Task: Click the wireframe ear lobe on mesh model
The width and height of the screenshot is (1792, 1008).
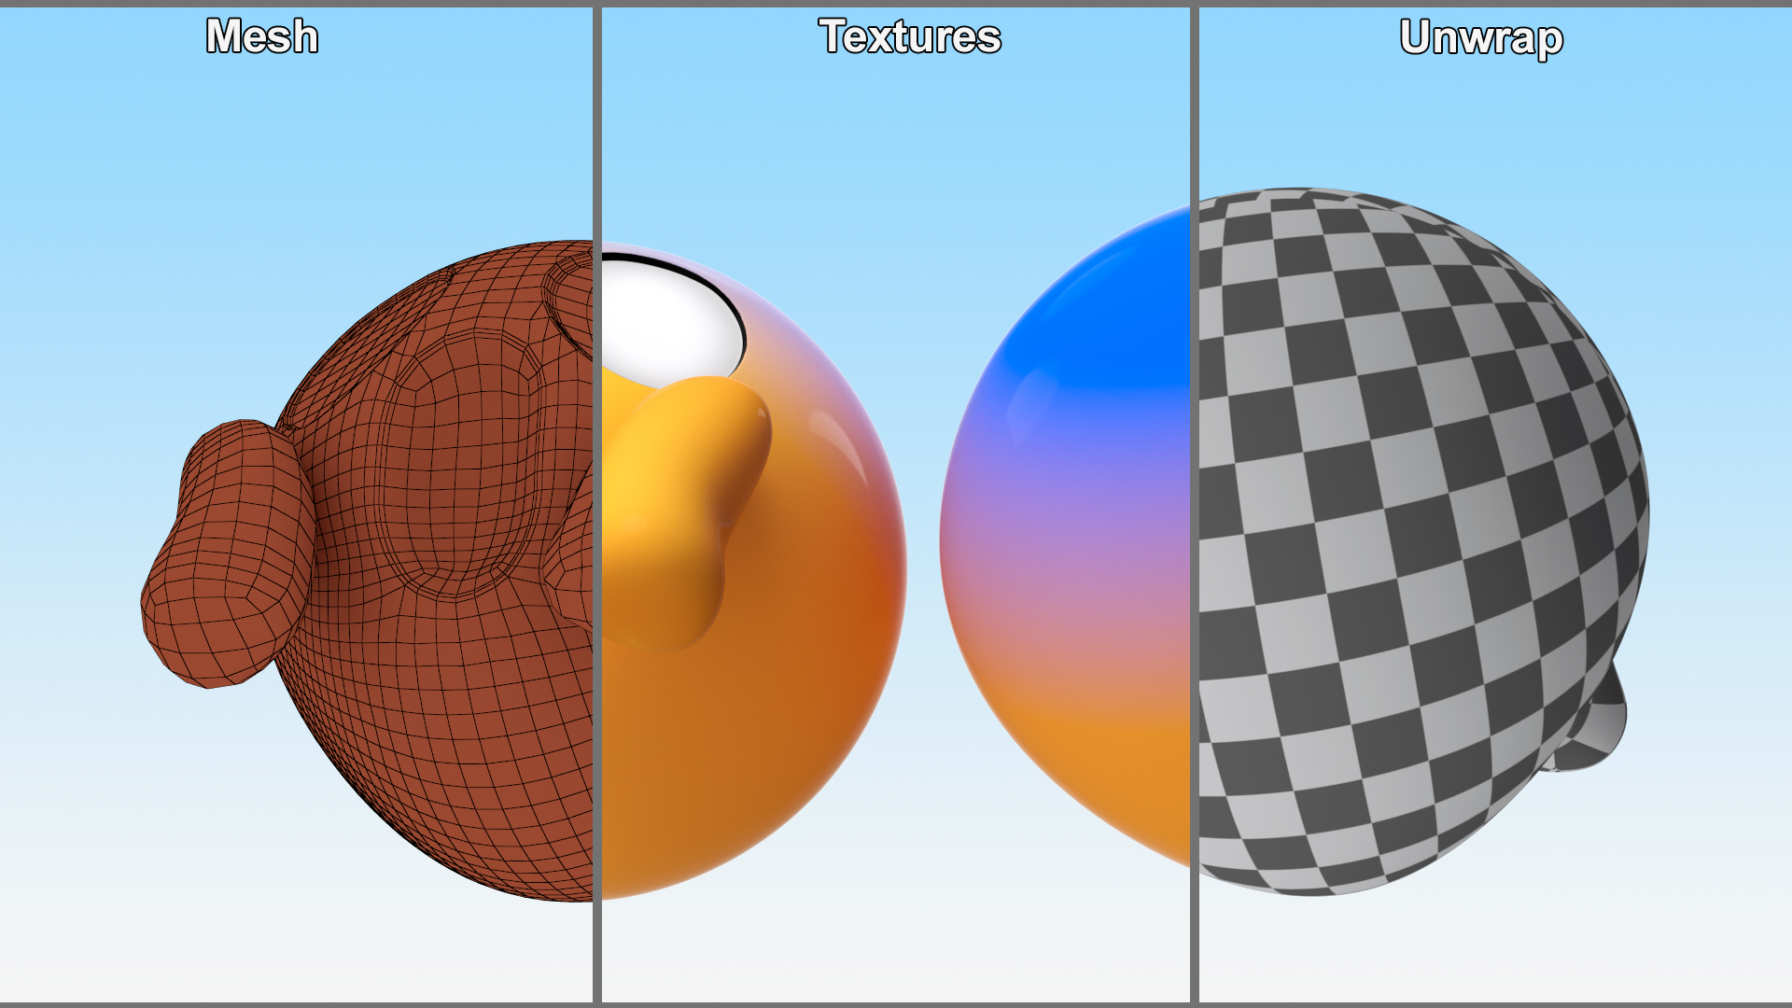Action: pyautogui.click(x=229, y=554)
